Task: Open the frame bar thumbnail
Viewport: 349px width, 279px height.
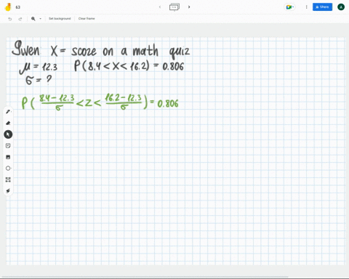Action: point(174,7)
